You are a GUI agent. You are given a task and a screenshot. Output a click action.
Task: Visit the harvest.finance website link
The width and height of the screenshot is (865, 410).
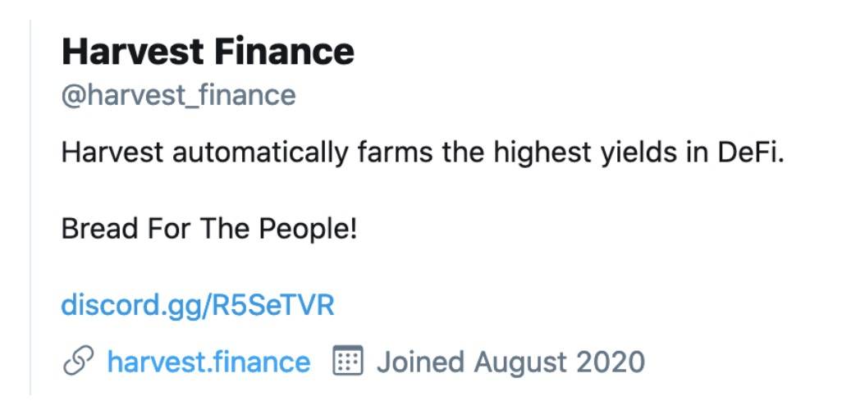coord(208,362)
